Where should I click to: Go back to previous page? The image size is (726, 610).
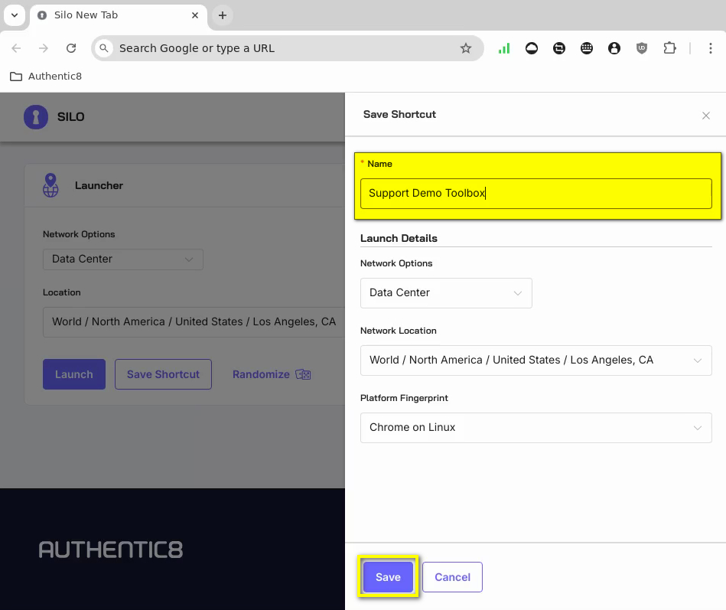coord(16,48)
